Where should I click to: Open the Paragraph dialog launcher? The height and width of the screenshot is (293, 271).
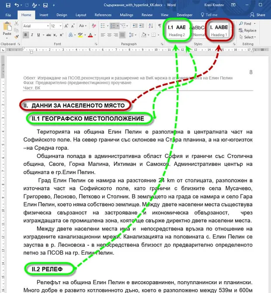tap(162, 44)
